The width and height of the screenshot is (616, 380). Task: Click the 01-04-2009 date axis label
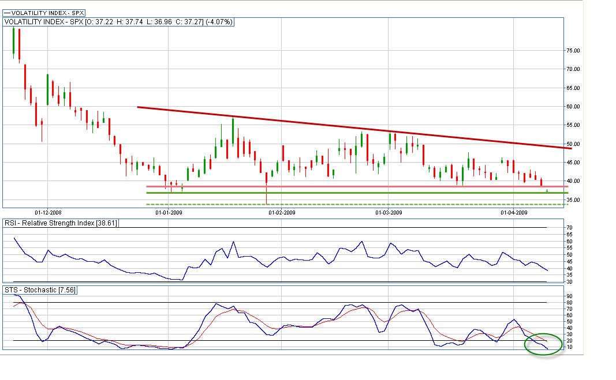click(513, 213)
